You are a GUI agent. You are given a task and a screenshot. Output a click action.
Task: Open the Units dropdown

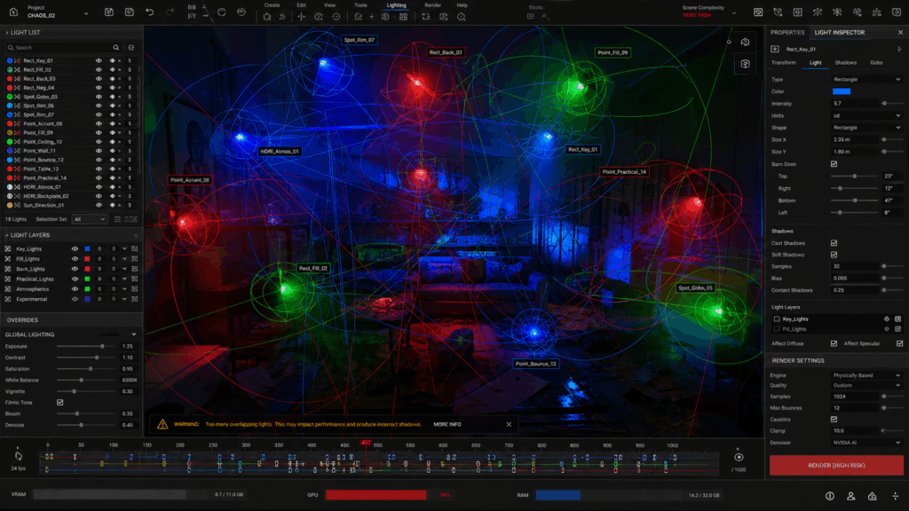pos(866,115)
